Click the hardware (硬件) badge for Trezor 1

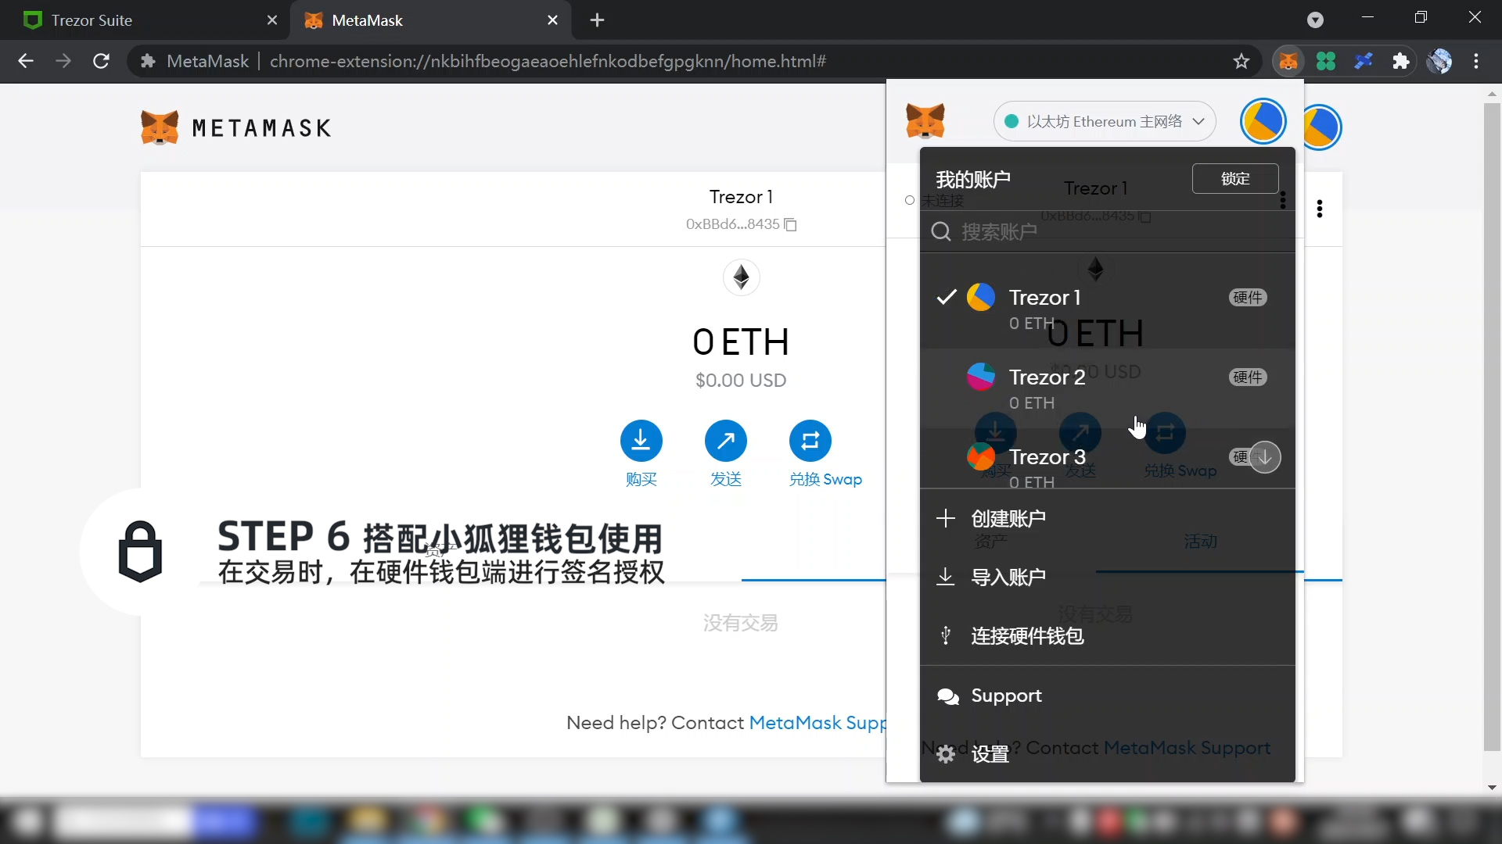tap(1248, 298)
